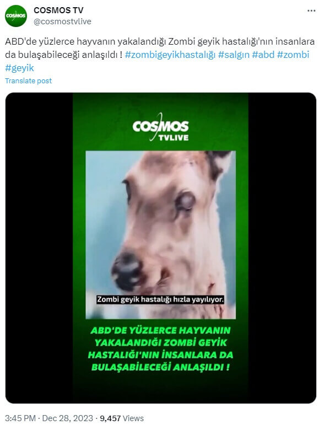The width and height of the screenshot is (319, 425).
Task: Click the COSMOS TVLIVE logo in video
Action: click(x=160, y=127)
